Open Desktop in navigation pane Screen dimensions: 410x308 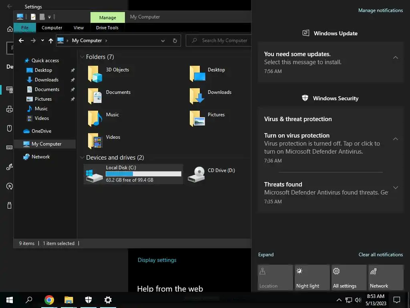click(x=43, y=70)
